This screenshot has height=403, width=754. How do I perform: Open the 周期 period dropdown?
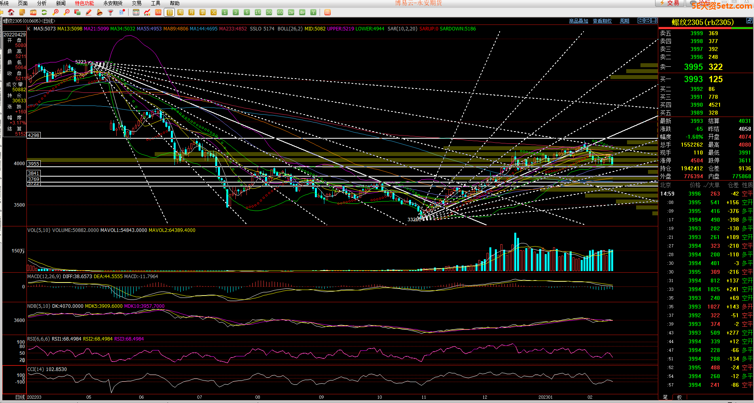(624, 21)
